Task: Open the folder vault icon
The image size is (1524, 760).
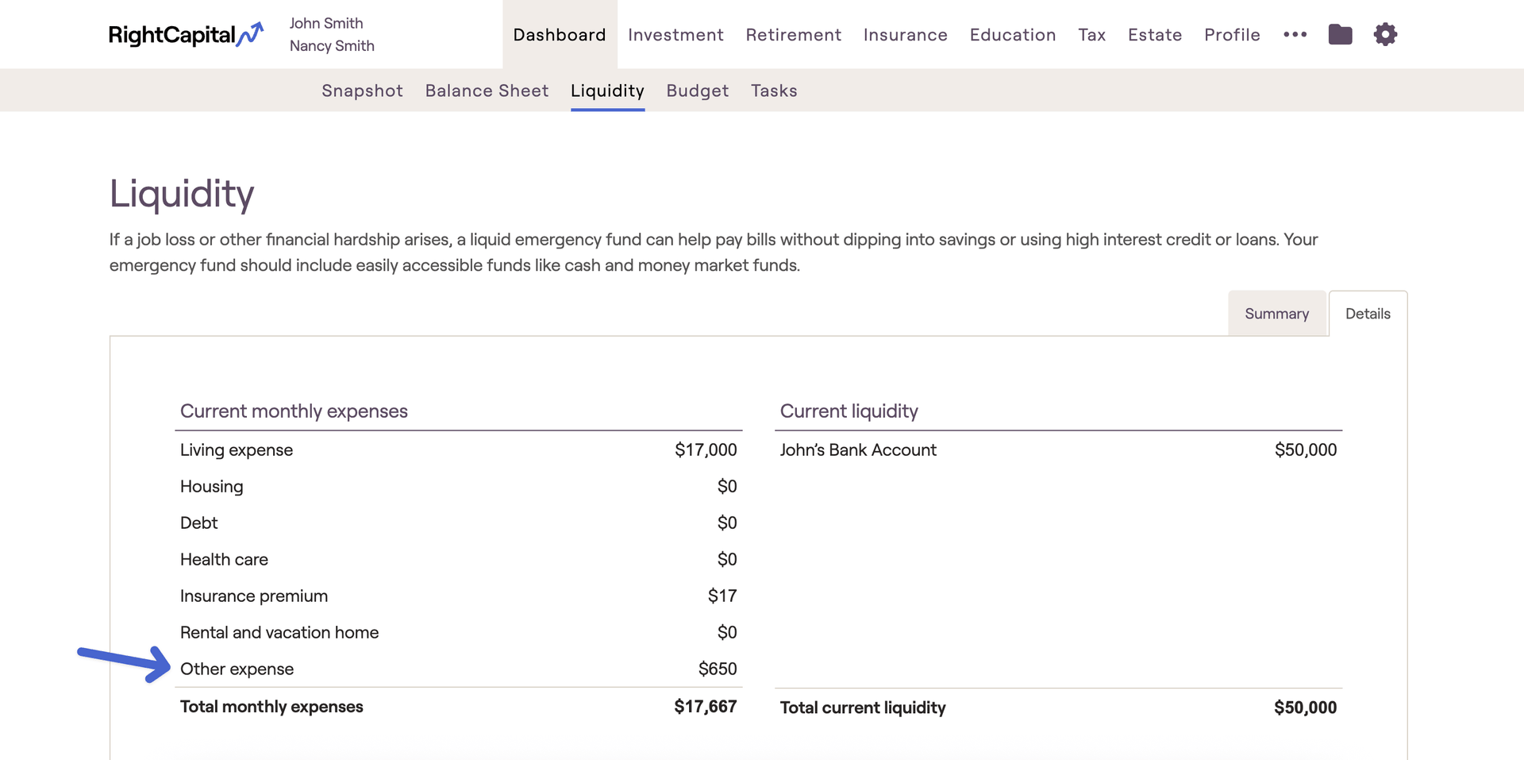Action: (x=1340, y=34)
